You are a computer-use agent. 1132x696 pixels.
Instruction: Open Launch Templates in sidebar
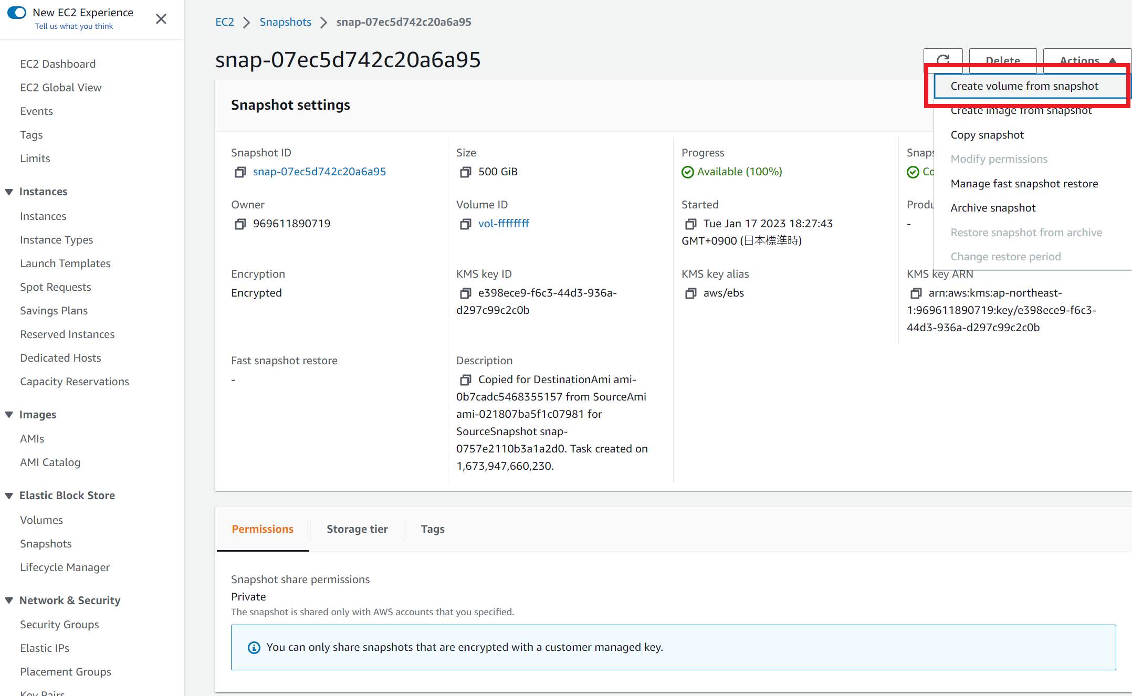65,263
